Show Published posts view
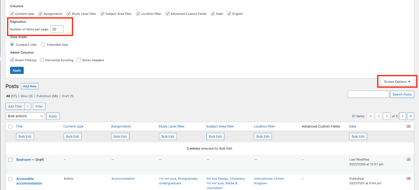The image size is (419, 190). click(x=44, y=96)
